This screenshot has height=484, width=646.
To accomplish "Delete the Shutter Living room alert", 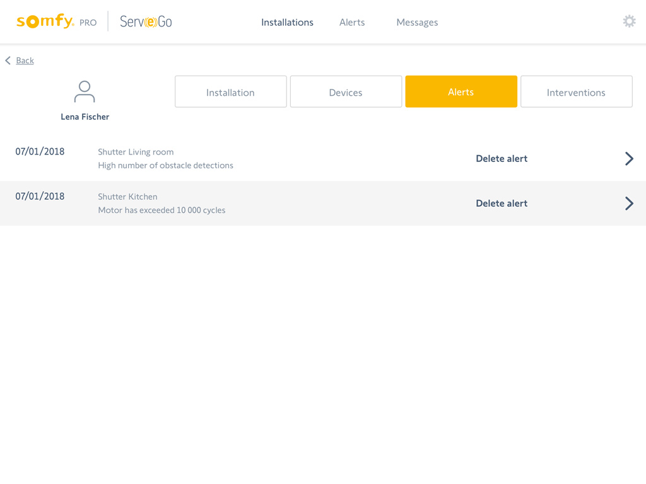I will pos(502,159).
